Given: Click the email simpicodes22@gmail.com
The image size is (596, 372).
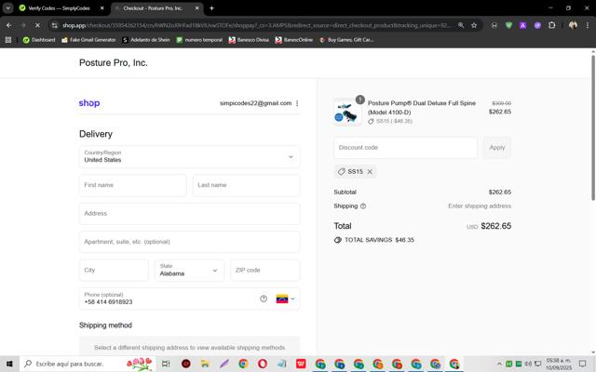Looking at the screenshot, I should [255, 103].
